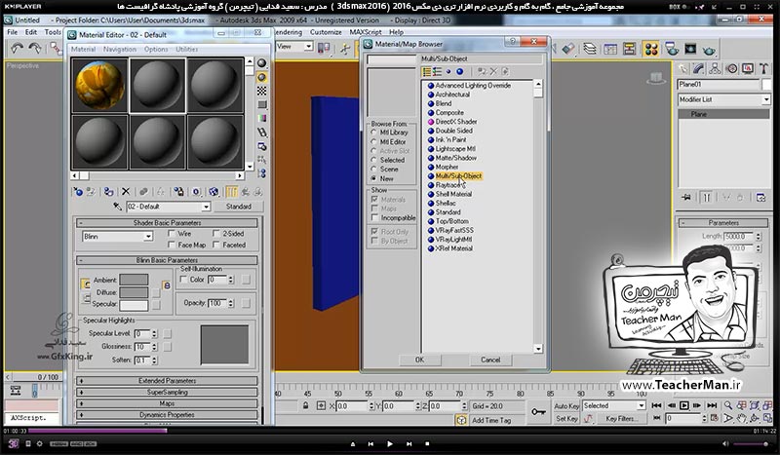780x455 pixels.
Task: Enable the 2-Sided checkbox
Action: (216, 233)
